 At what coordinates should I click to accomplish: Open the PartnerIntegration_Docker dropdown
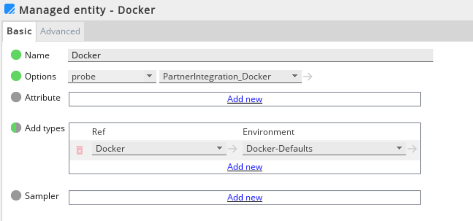tap(230, 76)
